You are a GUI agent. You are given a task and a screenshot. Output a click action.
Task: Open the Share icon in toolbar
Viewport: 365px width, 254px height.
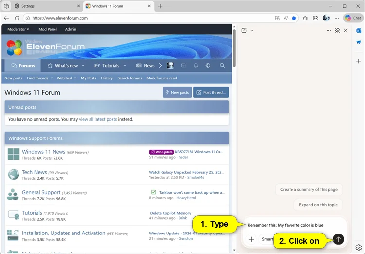pyautogui.click(x=315, y=18)
